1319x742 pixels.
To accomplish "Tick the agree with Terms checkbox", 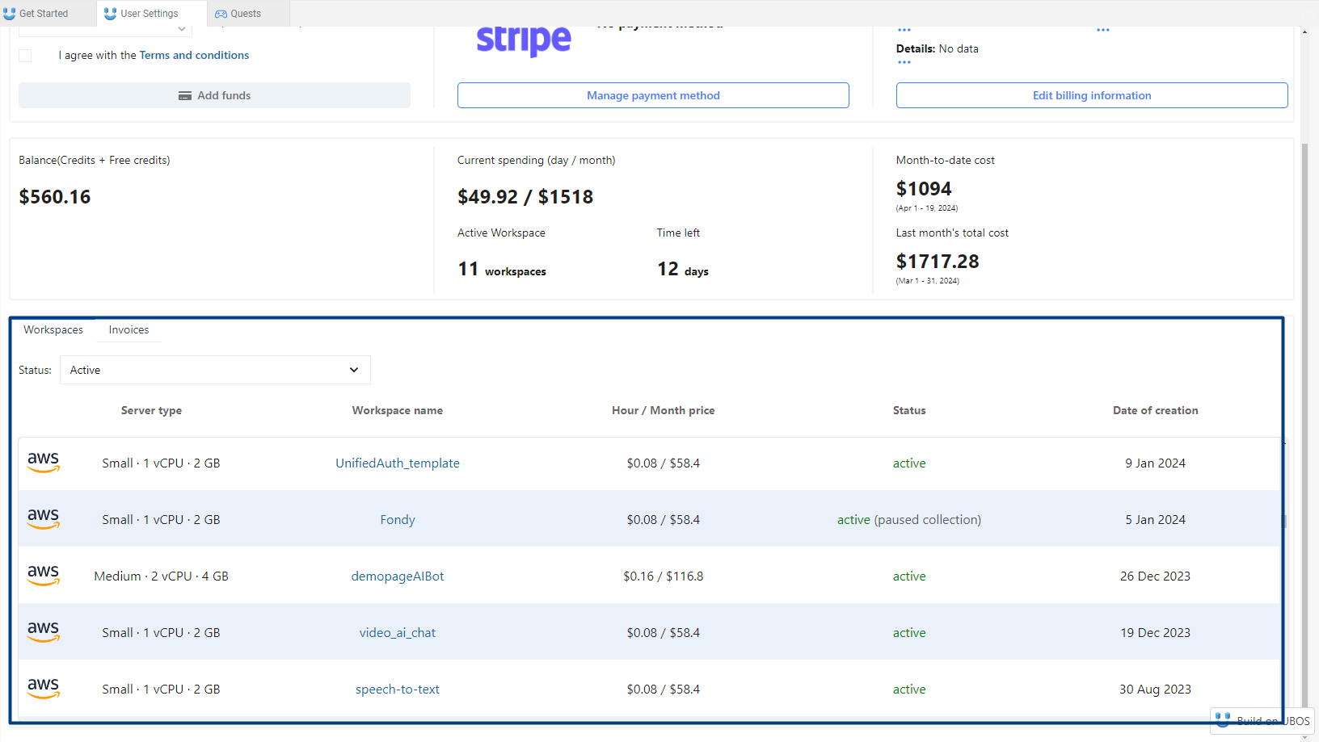I will click(x=25, y=56).
